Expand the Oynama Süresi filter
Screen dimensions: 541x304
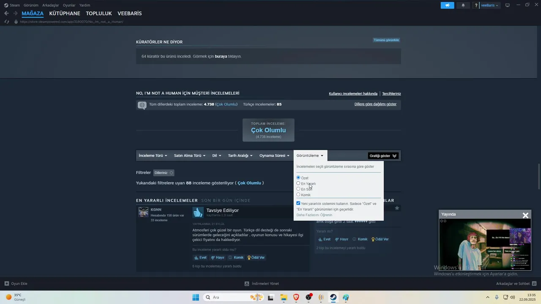pyautogui.click(x=274, y=155)
